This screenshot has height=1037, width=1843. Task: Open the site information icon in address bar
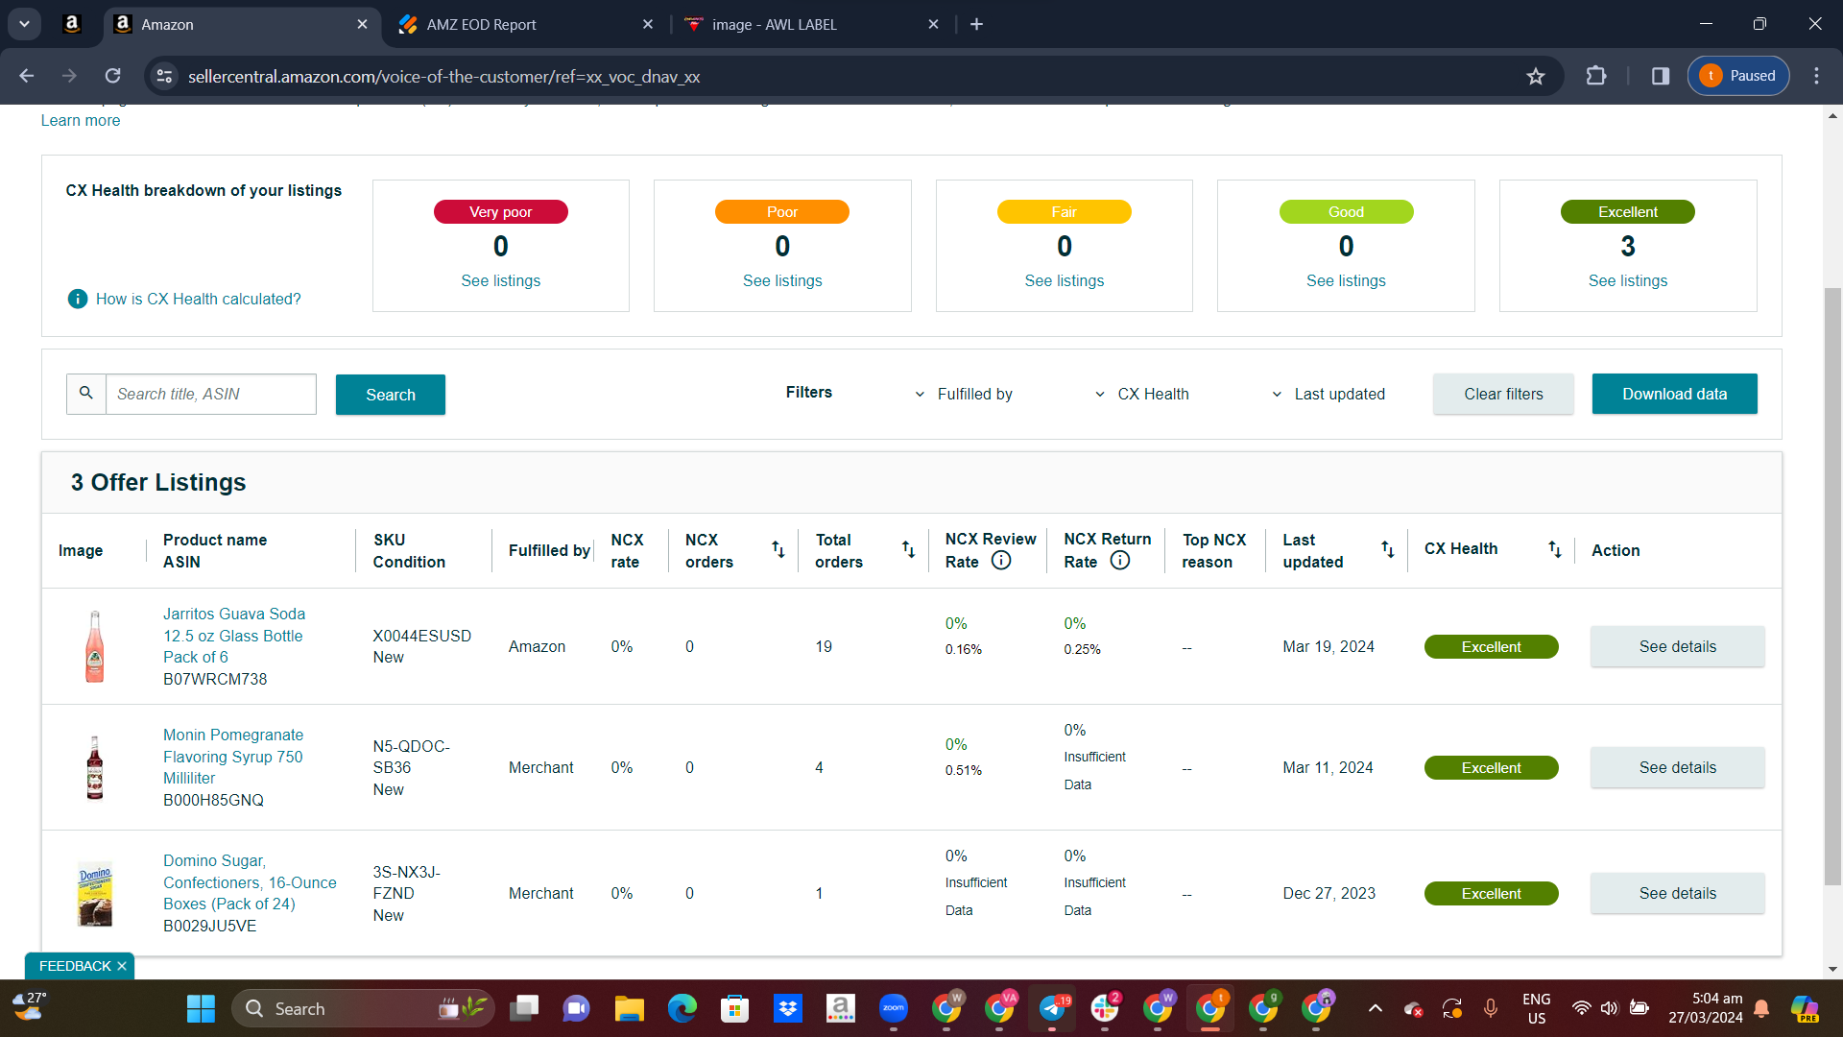pos(165,76)
